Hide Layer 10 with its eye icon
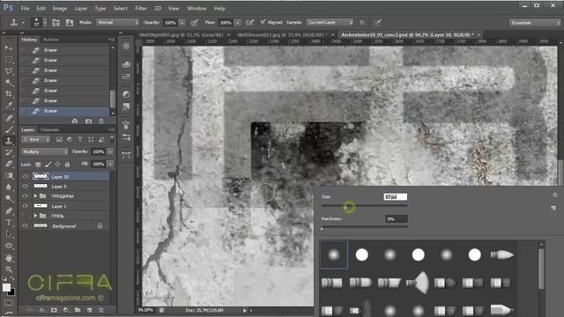Screen dimensions: 564x317 pyautogui.click(x=25, y=176)
